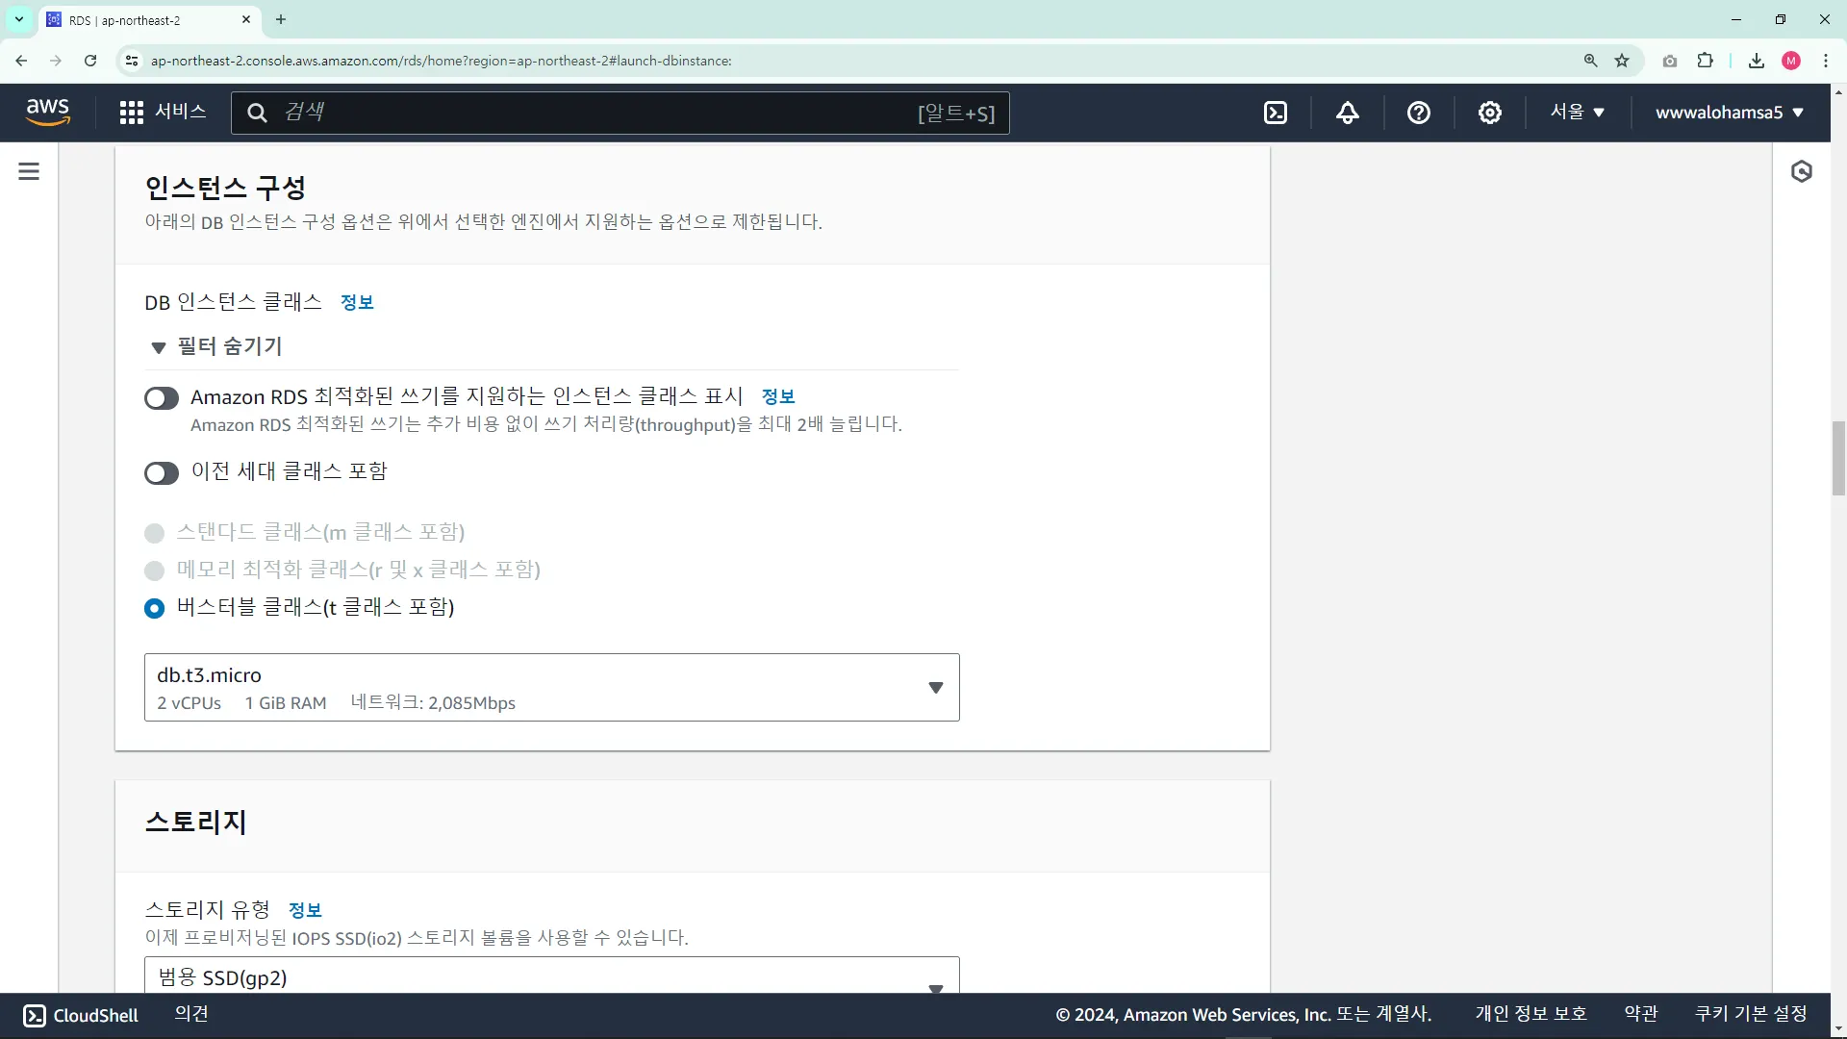Open the AWS CloudShell icon in top bar

[1275, 114]
